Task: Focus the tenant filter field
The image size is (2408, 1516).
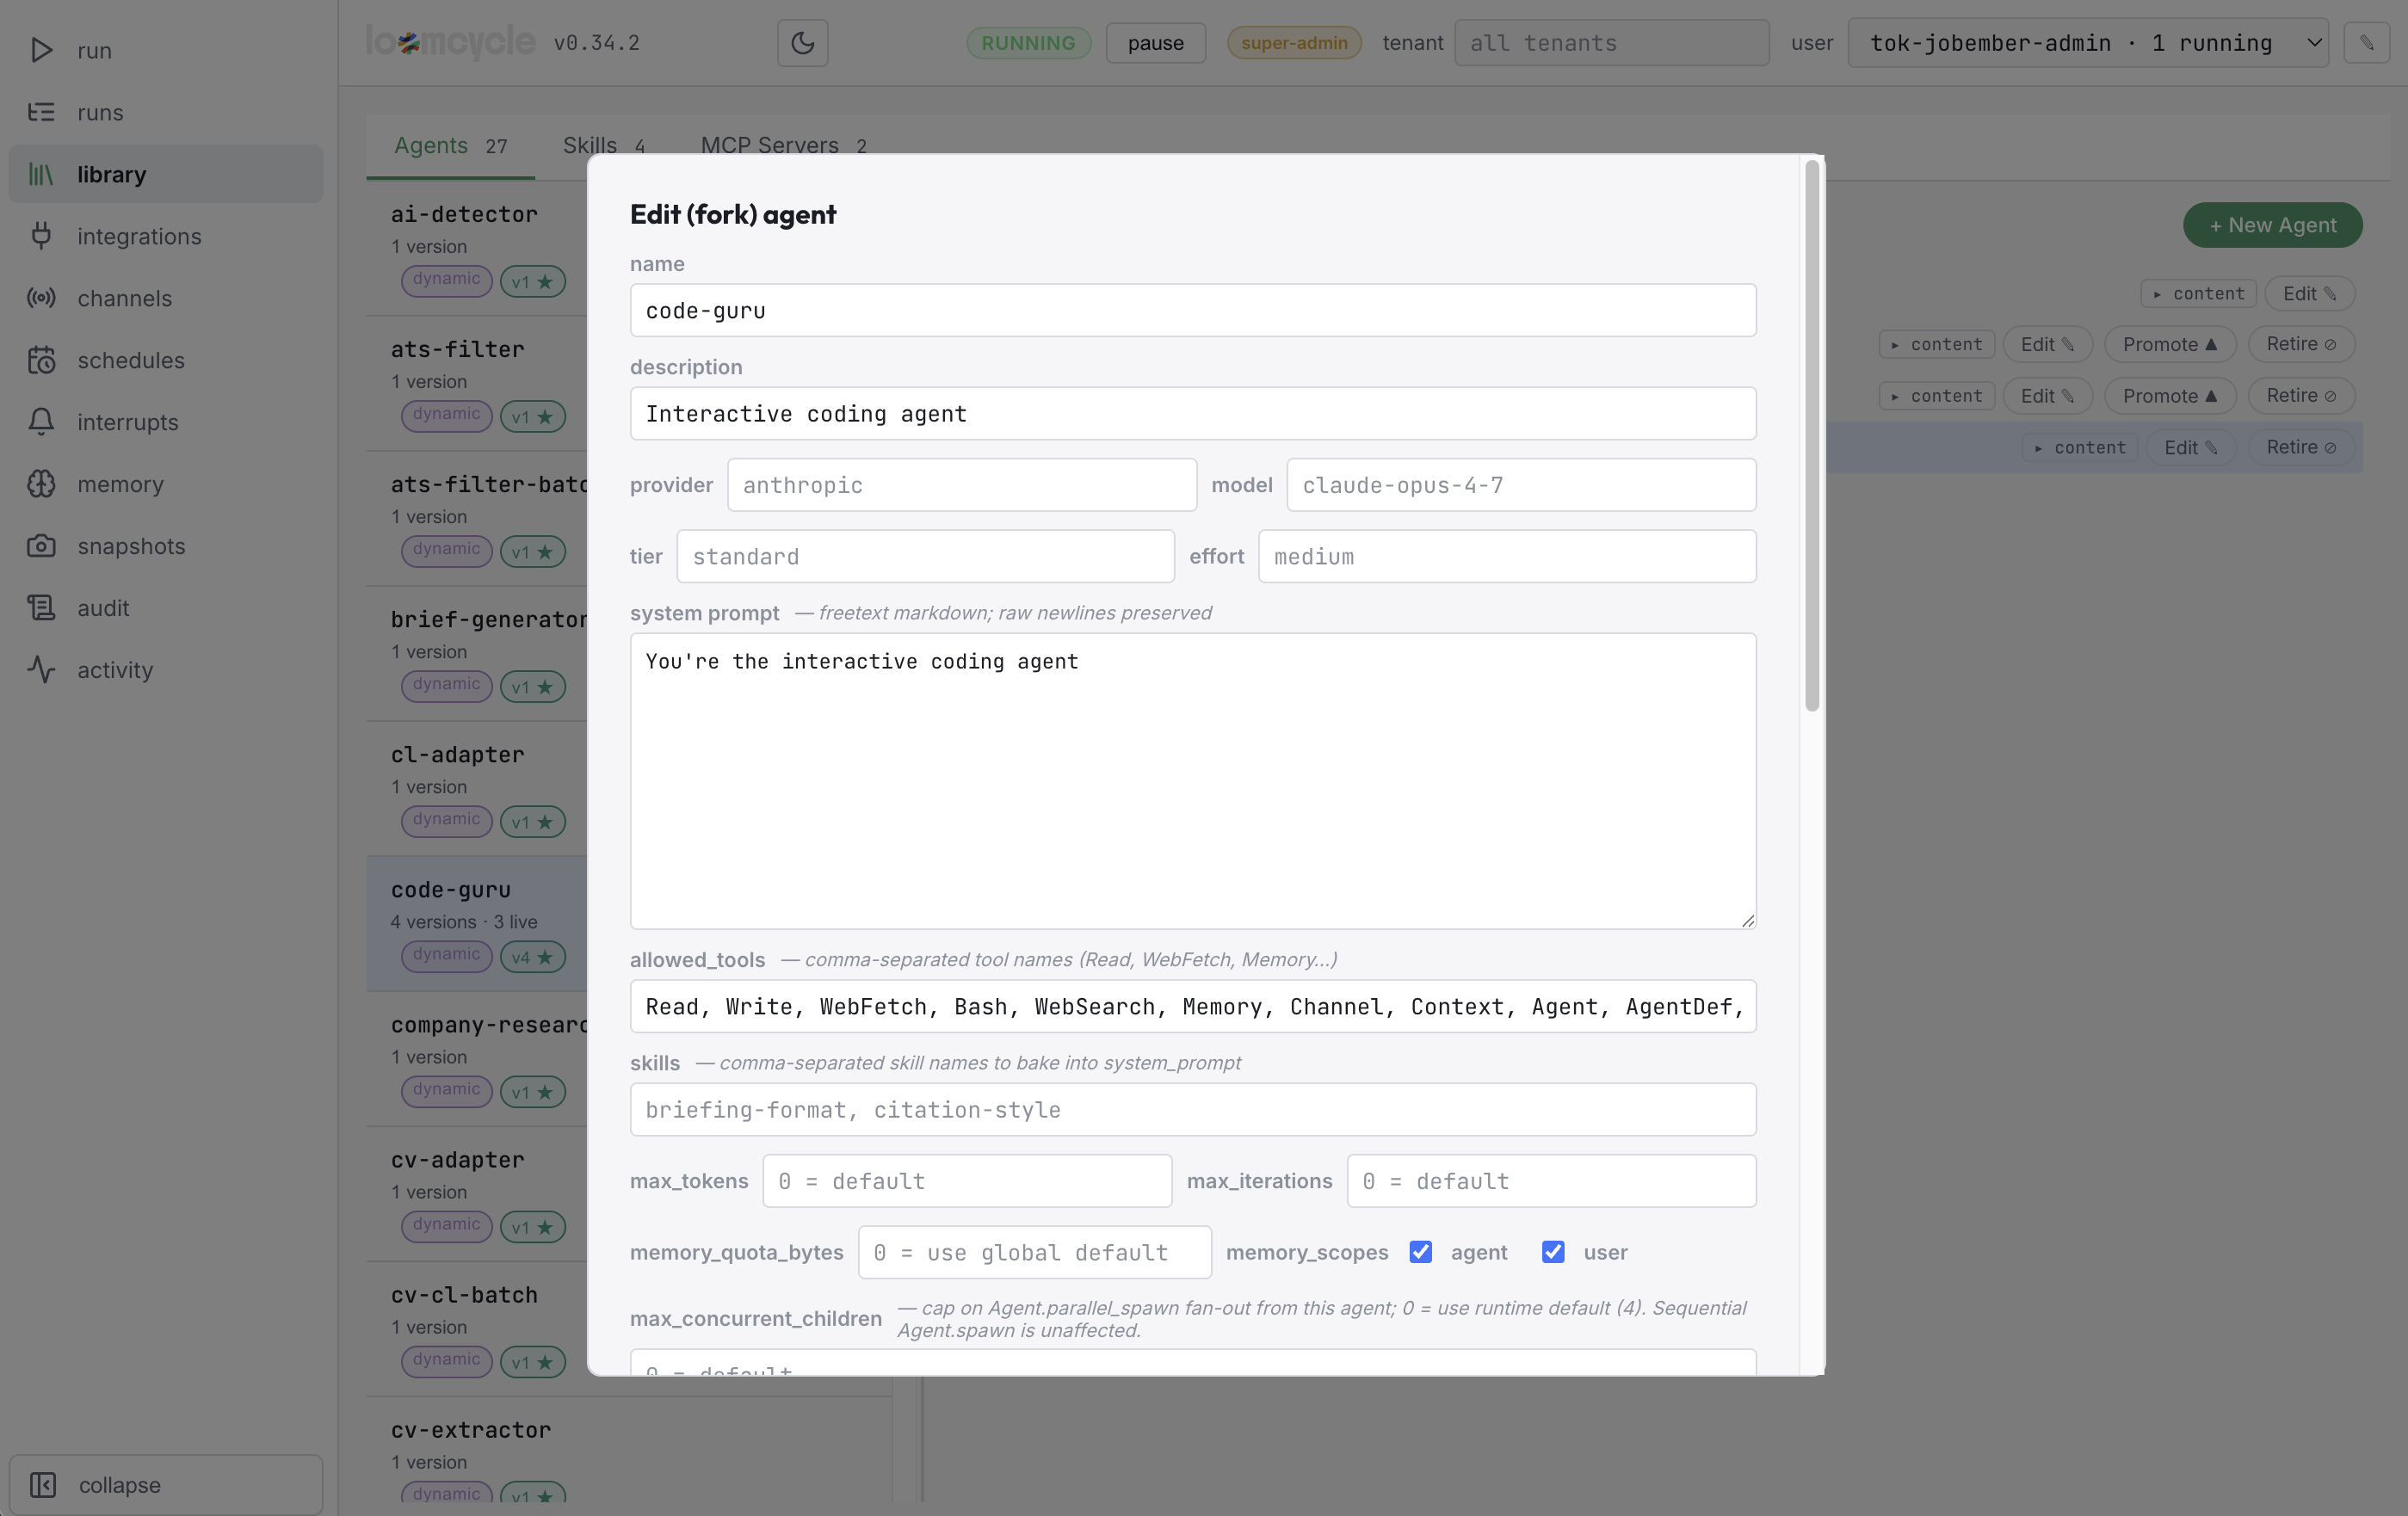Action: 1611,43
